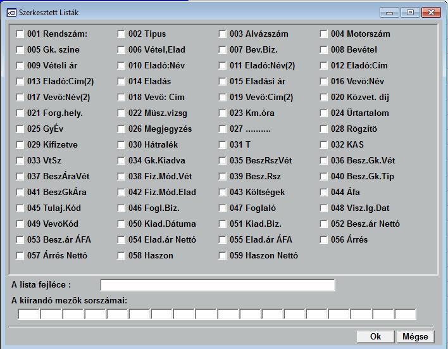Check 021 Forg.hely. checkbox

(x=20, y=113)
